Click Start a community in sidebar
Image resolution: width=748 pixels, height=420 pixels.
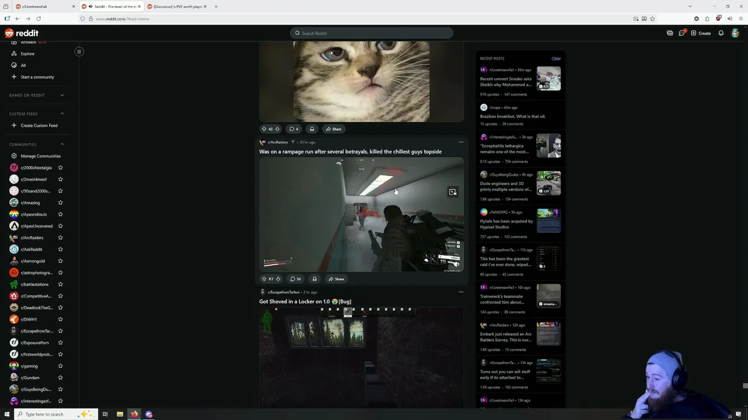38,77
